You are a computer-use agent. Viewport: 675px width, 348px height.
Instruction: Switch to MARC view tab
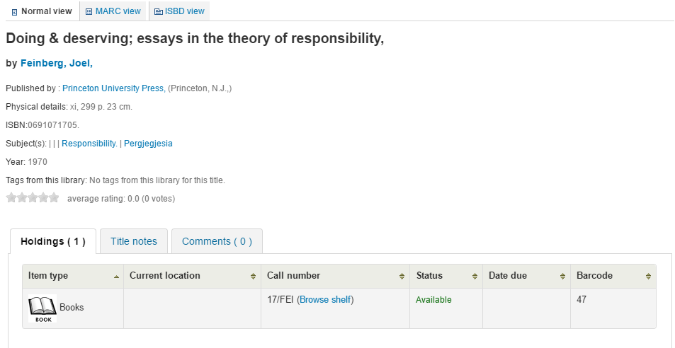(113, 11)
